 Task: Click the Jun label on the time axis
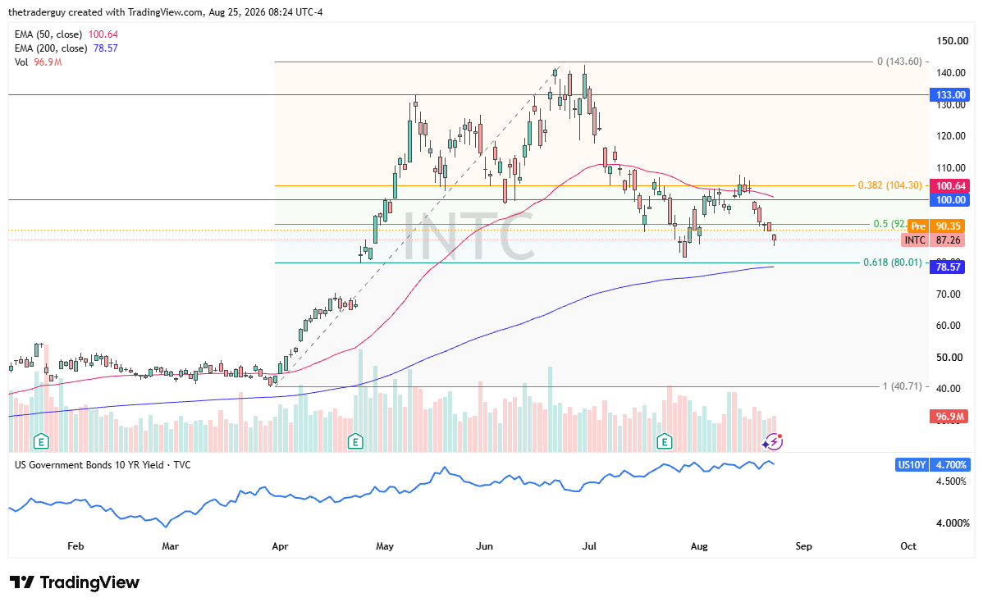pyautogui.click(x=485, y=546)
